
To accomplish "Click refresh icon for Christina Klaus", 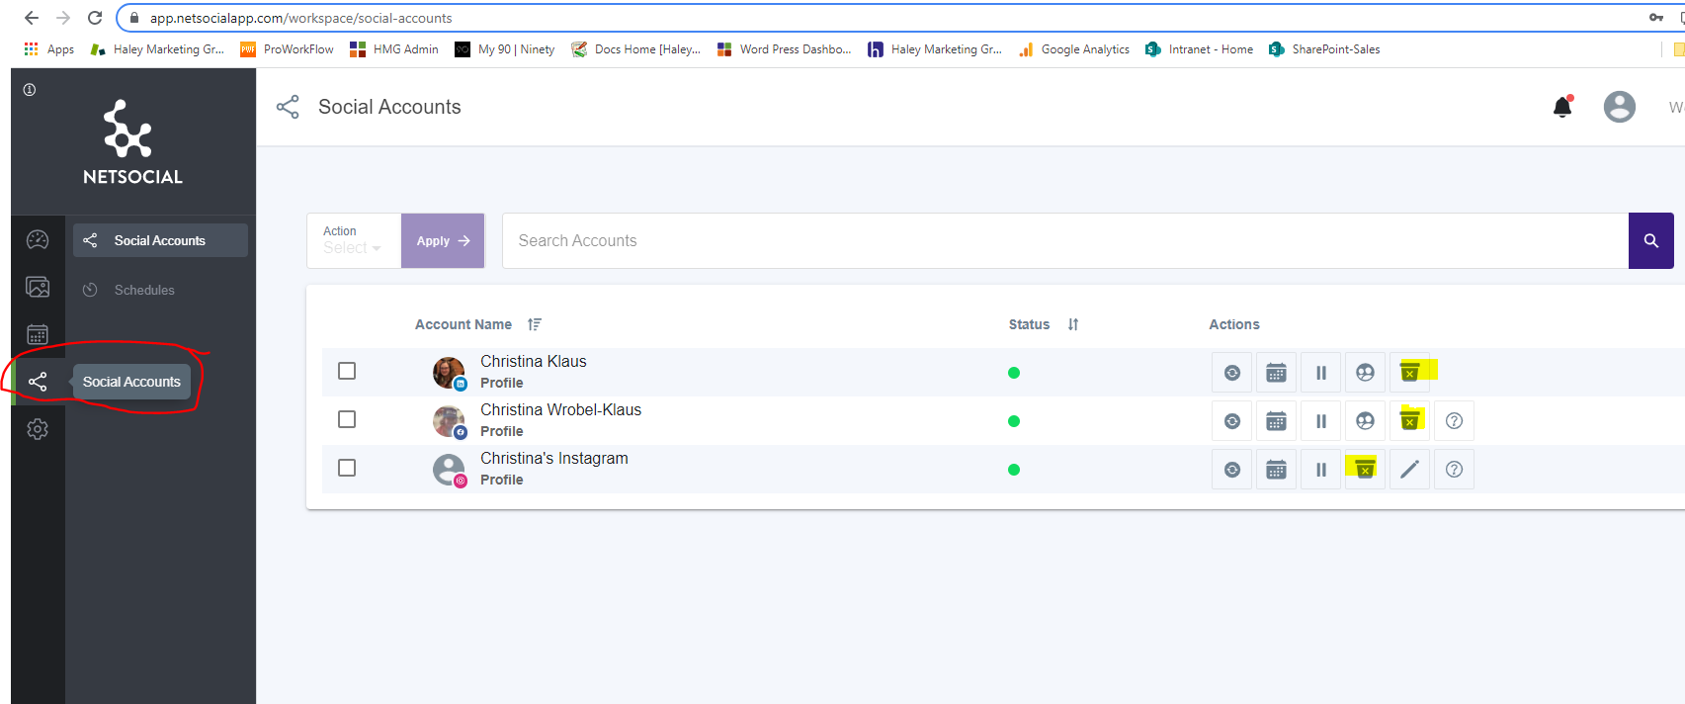I will pos(1231,373).
